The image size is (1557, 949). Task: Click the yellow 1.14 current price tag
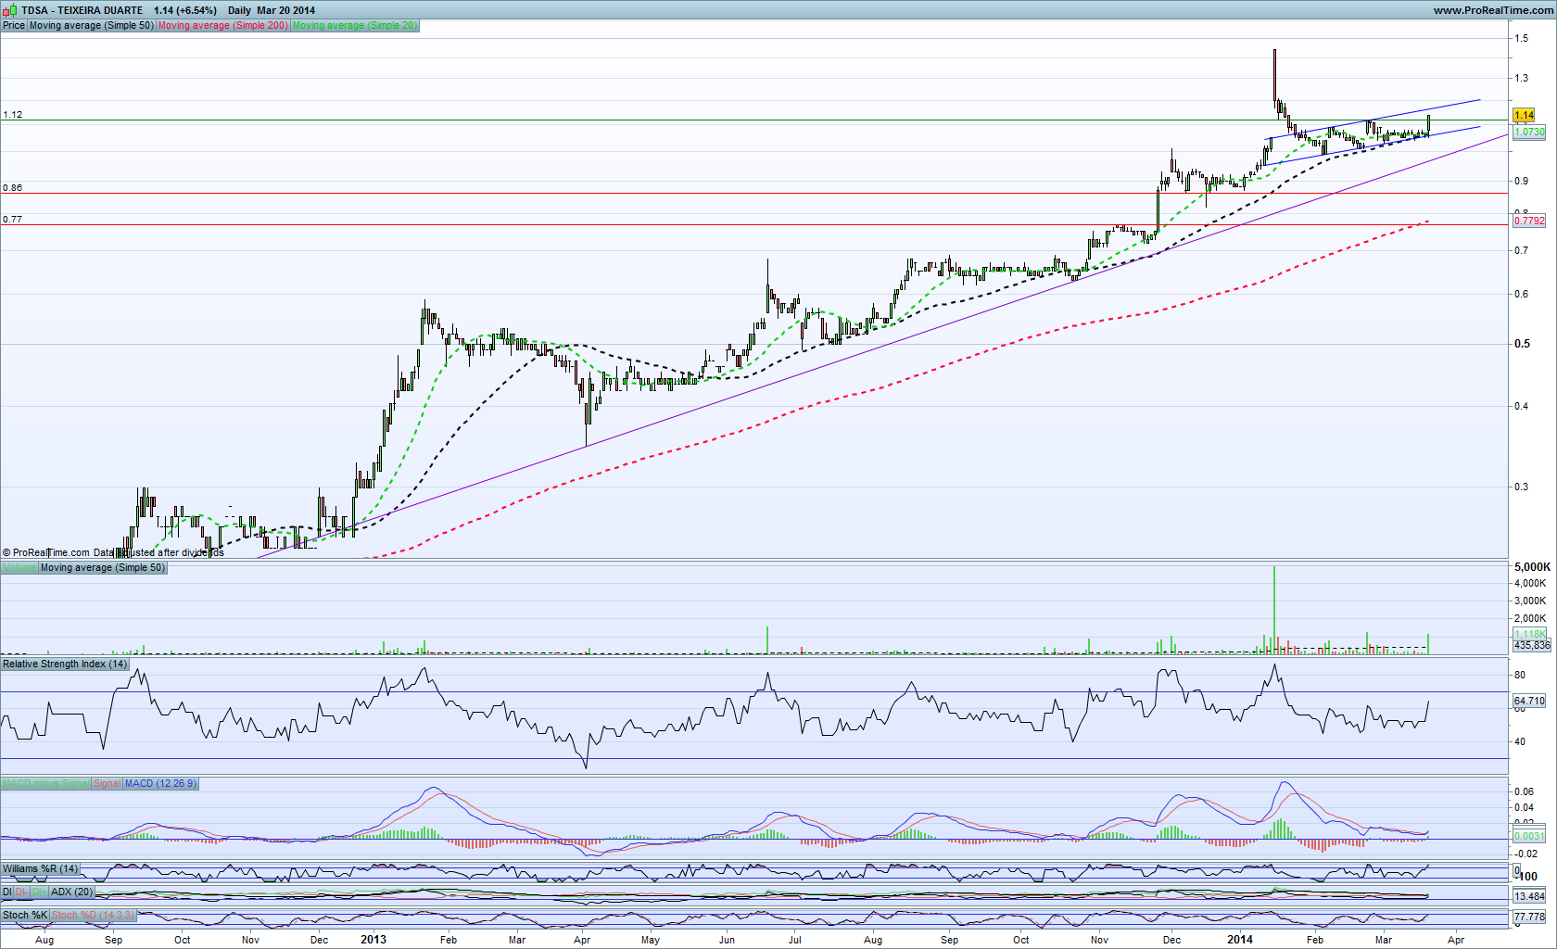(1524, 116)
